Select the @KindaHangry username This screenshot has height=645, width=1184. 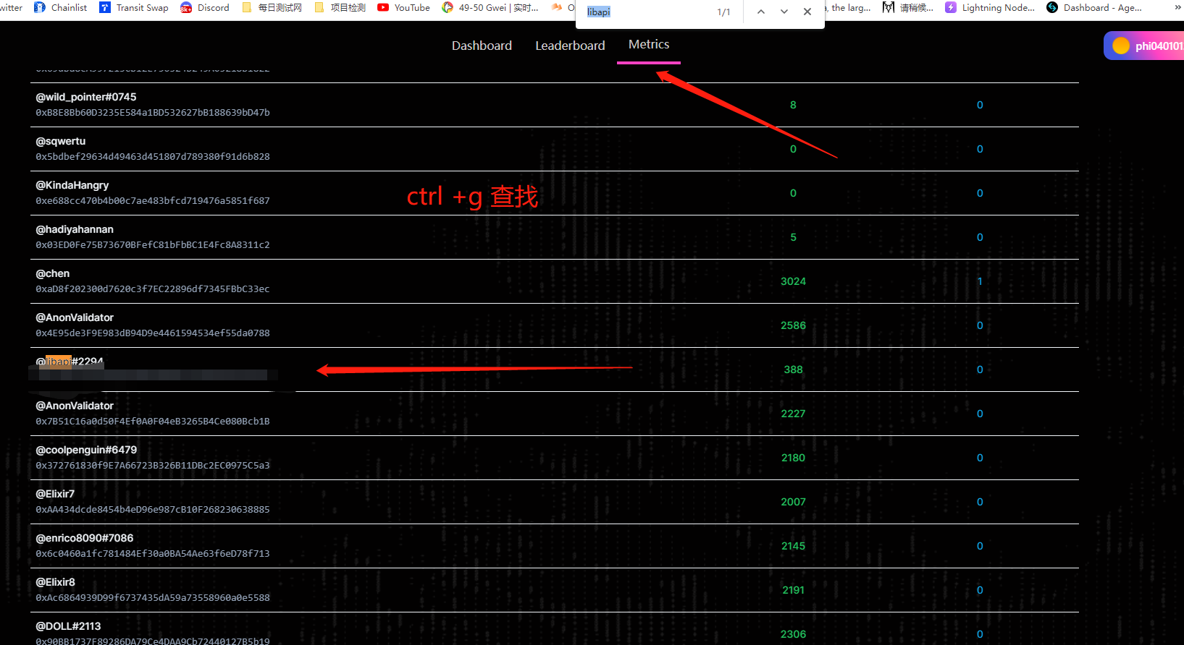(x=72, y=185)
